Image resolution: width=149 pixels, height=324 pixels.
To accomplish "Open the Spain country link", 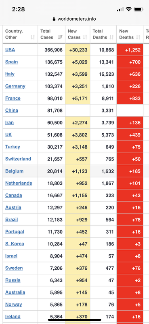I will pyautogui.click(x=12, y=62).
